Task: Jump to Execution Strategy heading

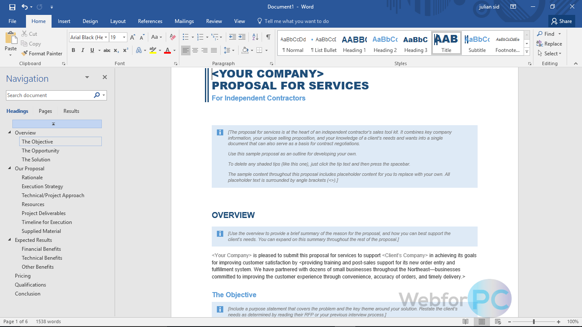Action: point(42,186)
